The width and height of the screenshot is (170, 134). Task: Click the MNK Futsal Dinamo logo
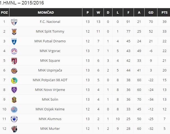coord(14,41)
